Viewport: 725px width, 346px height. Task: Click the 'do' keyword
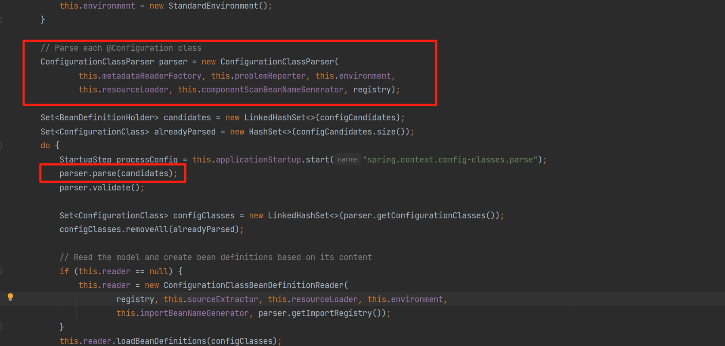45,146
